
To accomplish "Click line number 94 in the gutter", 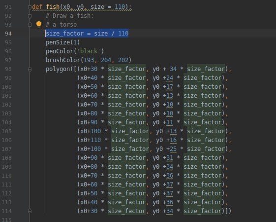I will pos(8,34).
